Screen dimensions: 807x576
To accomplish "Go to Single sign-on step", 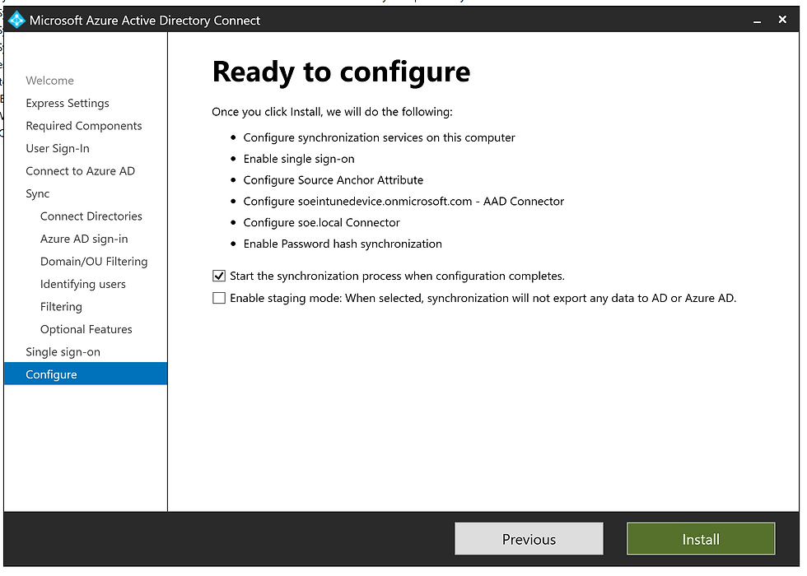I will click(x=63, y=352).
